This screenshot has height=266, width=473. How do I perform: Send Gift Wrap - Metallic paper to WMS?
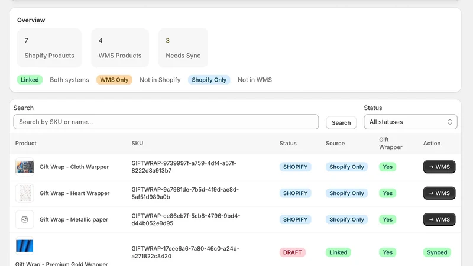click(439, 219)
